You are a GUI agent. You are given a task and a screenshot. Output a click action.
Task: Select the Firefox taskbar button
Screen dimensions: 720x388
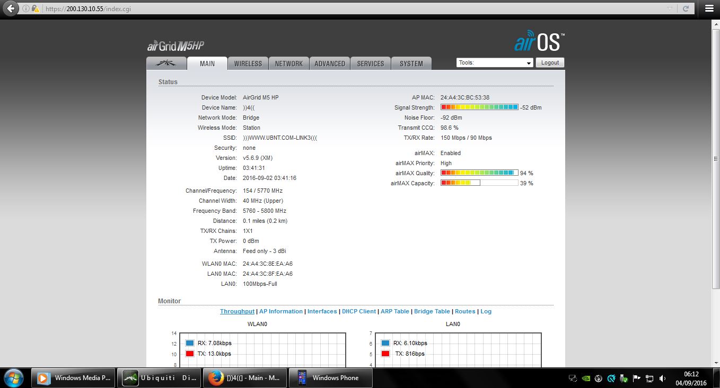(245, 378)
